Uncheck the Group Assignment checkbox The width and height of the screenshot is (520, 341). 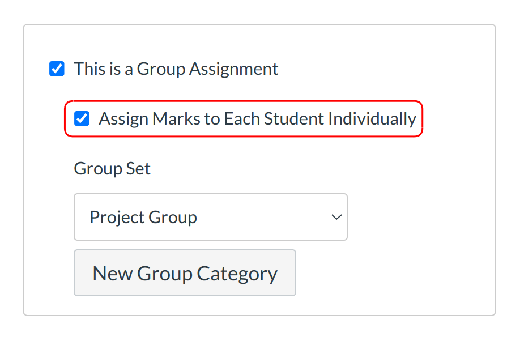point(57,69)
